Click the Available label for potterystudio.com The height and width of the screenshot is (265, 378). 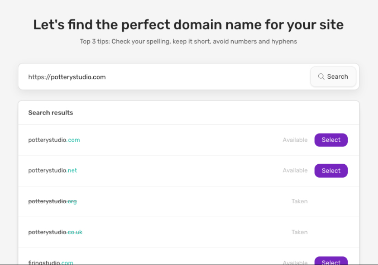coord(295,140)
